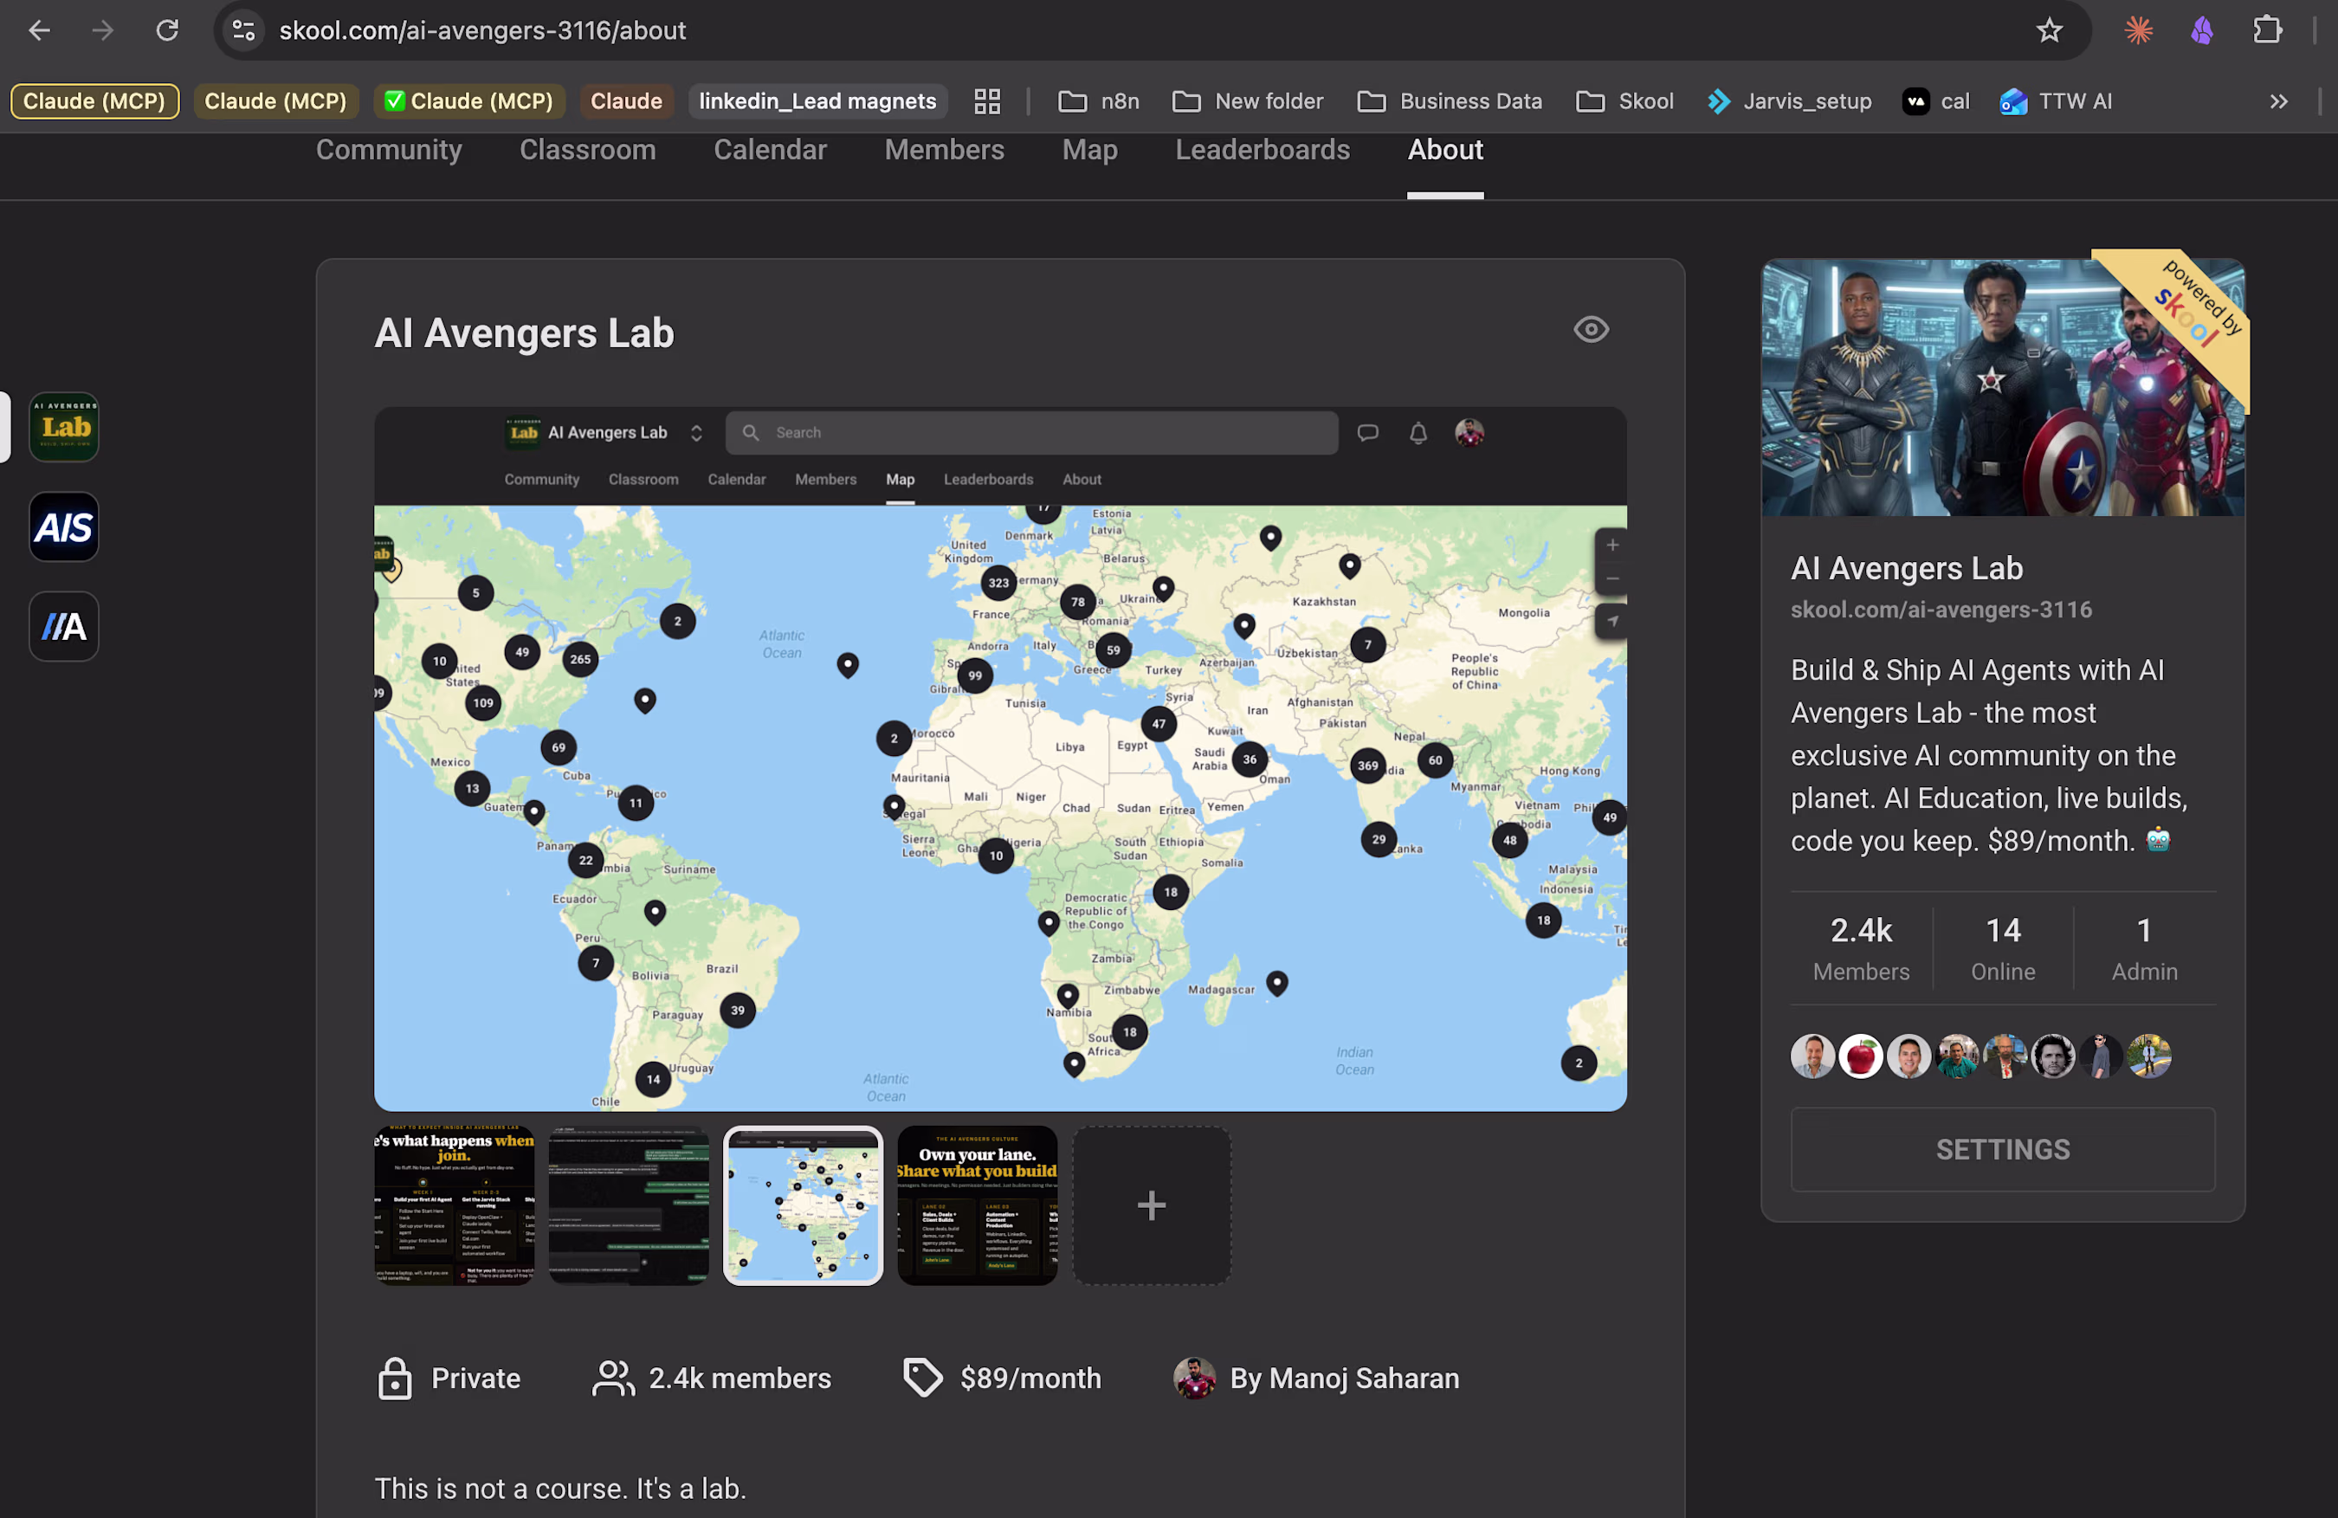Reload the page
This screenshot has width=2338, height=1518.
(167, 30)
